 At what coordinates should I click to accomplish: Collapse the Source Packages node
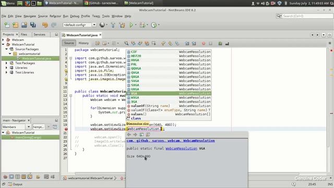[7, 49]
